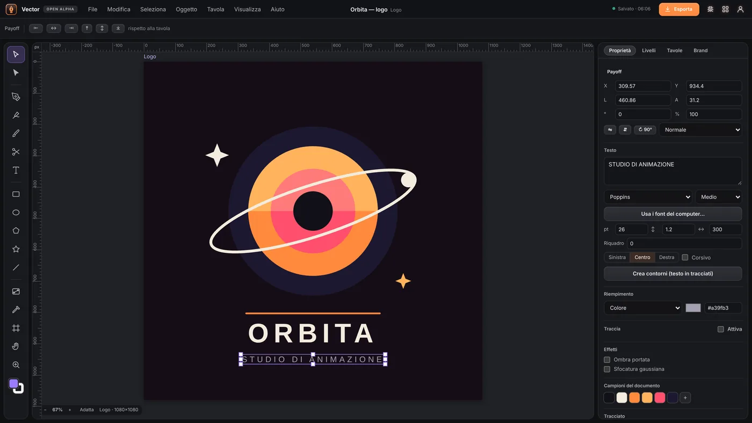752x423 pixels.
Task: Enable the Ombra portata effect
Action: [607, 360]
